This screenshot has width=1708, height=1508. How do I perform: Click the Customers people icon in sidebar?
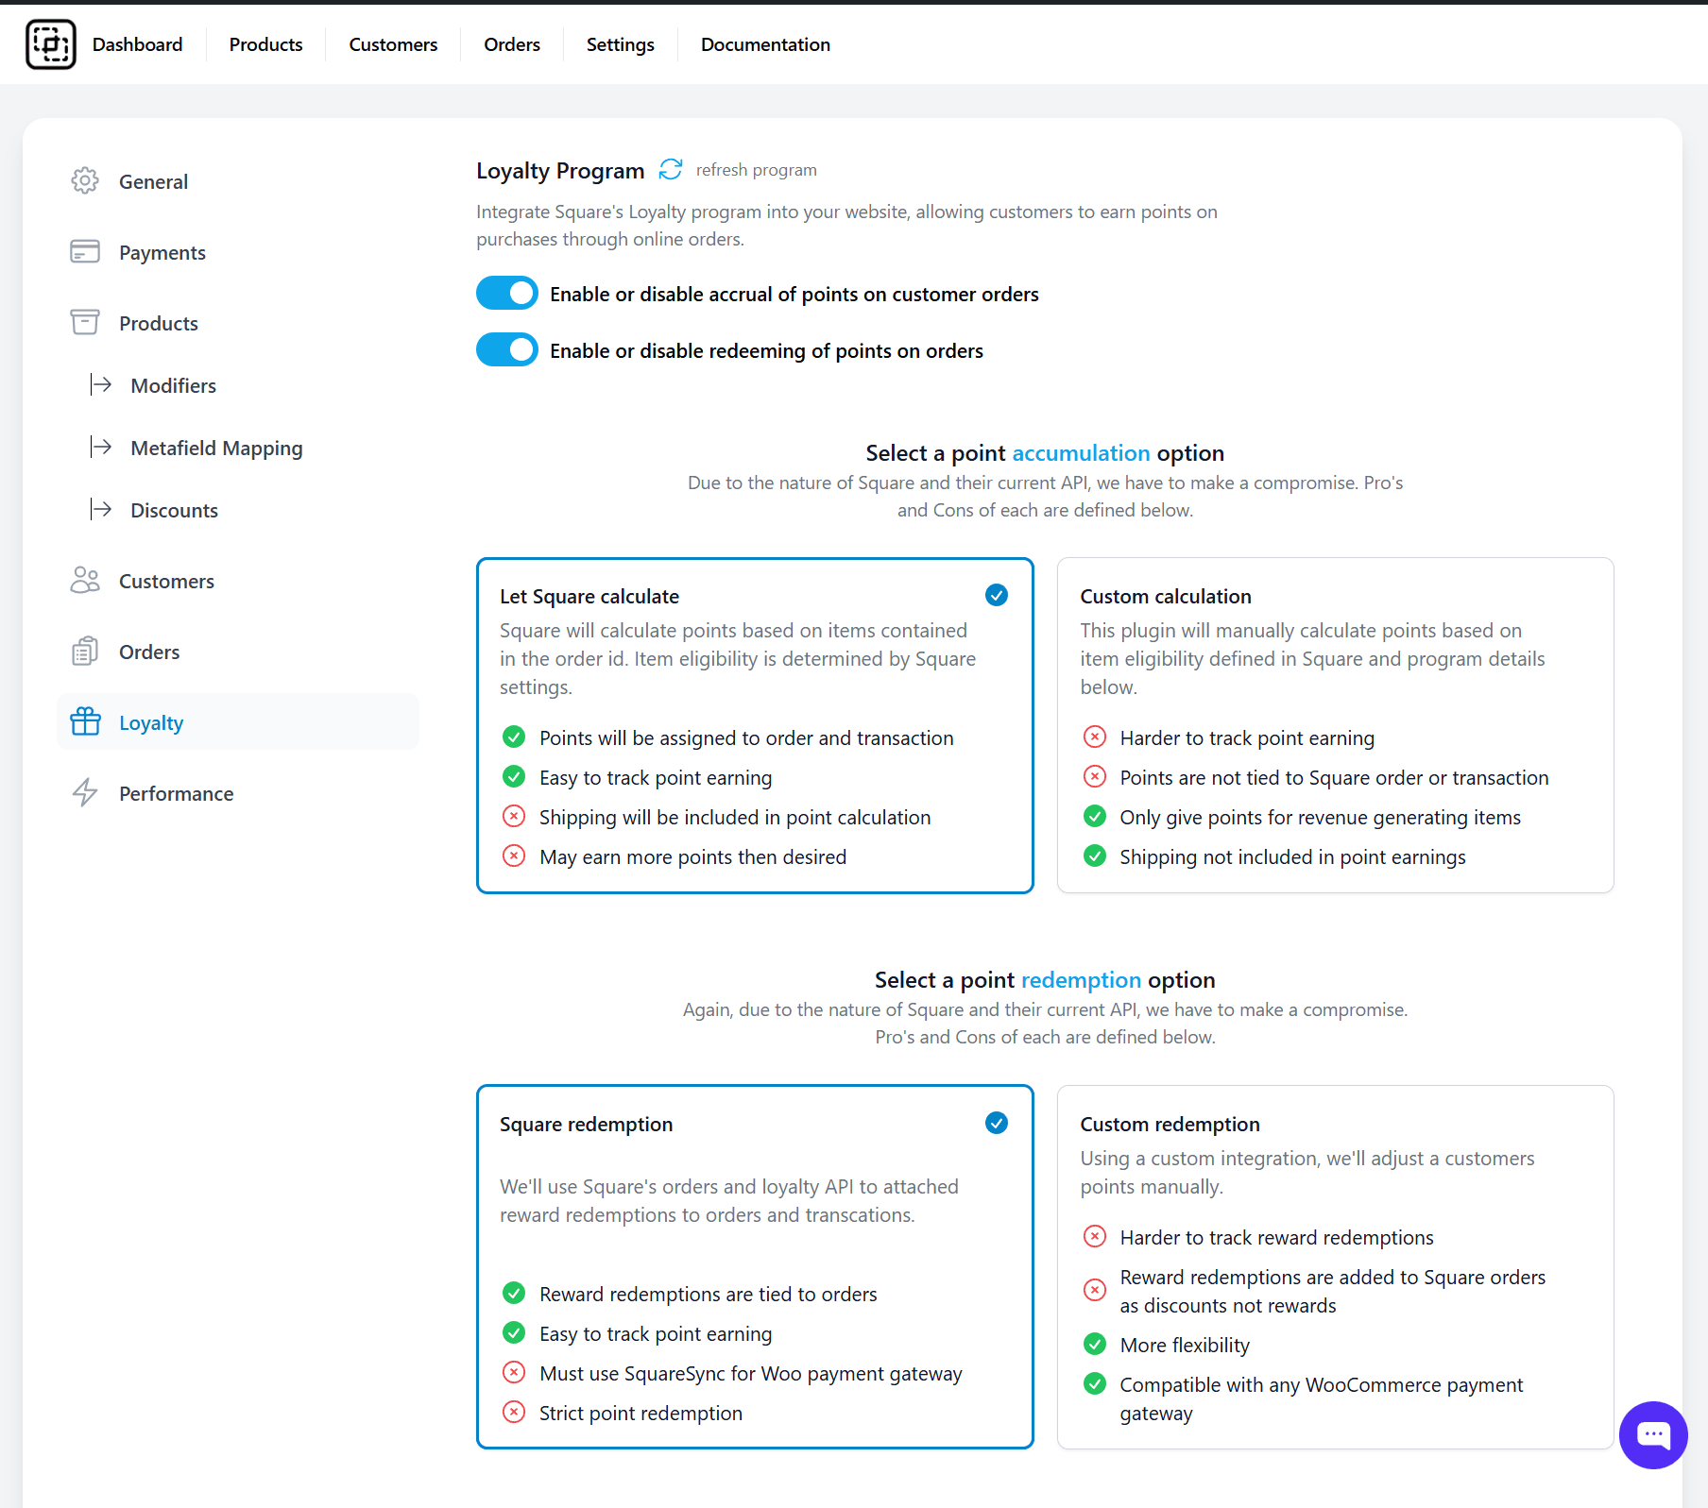(85, 581)
